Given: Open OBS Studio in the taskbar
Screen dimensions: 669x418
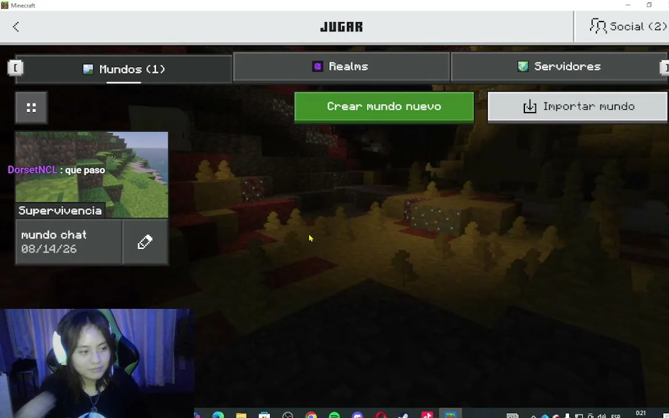Looking at the screenshot, I should [x=287, y=415].
